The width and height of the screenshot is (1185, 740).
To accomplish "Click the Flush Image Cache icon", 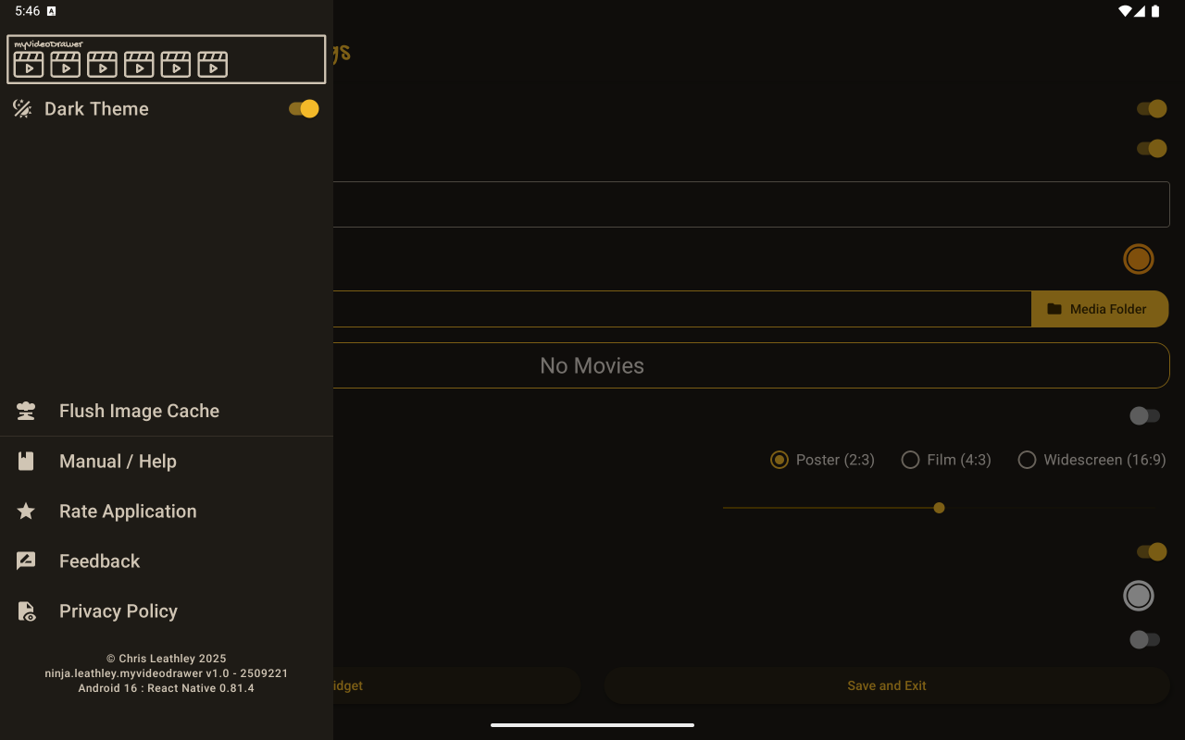I will pos(26,411).
